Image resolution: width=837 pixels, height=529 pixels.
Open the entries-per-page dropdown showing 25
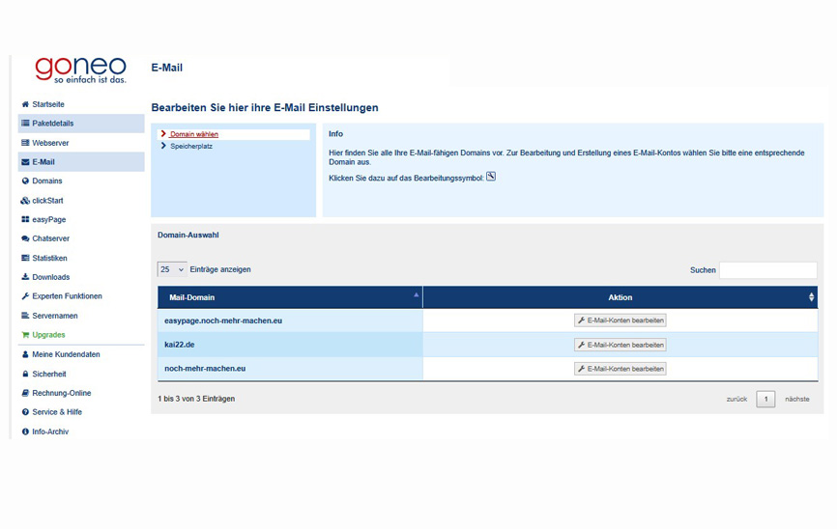(x=172, y=270)
